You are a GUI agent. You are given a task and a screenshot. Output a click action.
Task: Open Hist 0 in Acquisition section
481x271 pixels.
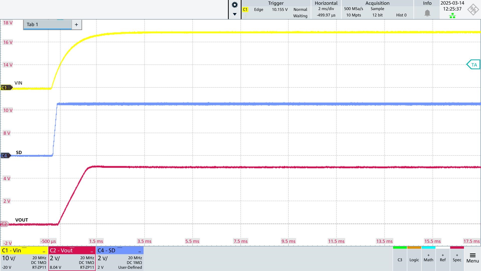click(401, 15)
